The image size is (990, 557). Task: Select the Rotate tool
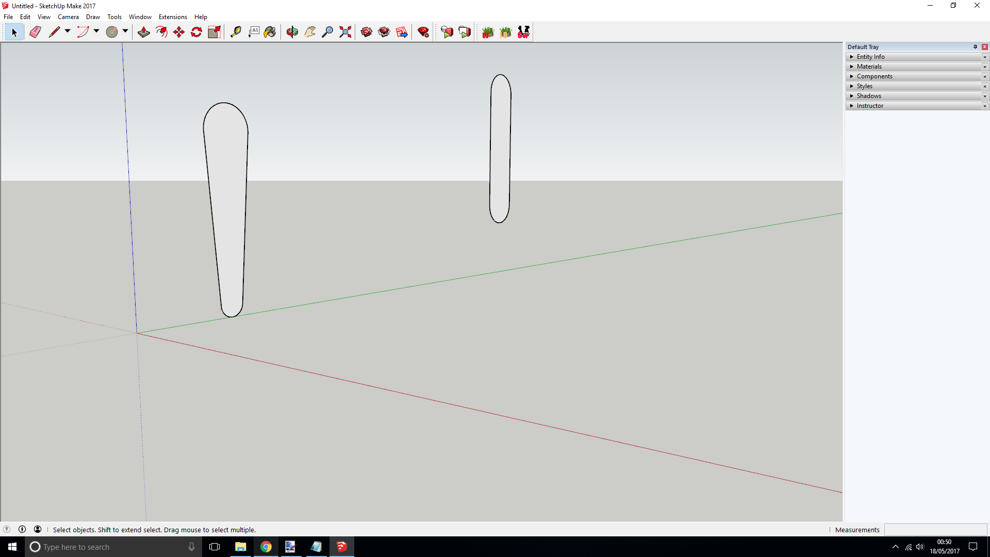coord(196,32)
